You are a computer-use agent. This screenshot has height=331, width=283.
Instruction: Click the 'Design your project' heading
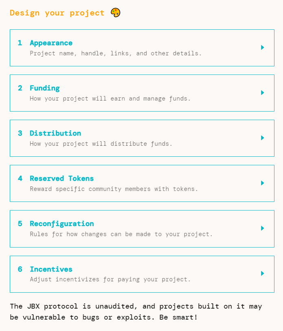(57, 13)
